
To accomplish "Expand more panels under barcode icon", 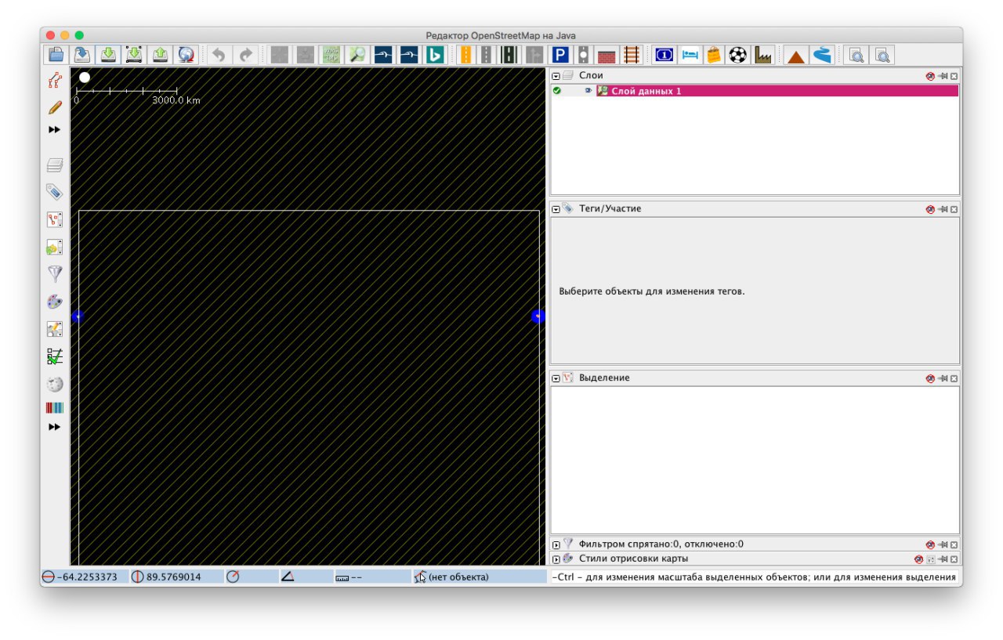I will click(54, 428).
